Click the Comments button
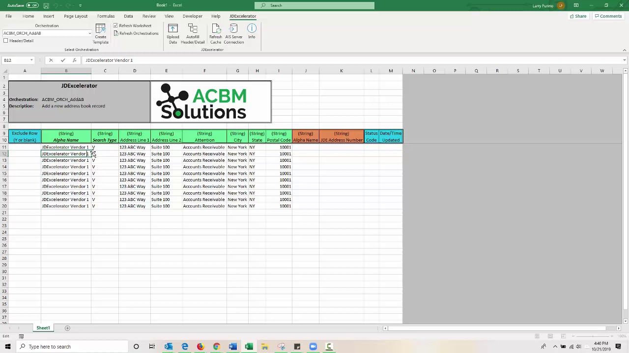This screenshot has width=629, height=353. (608, 16)
